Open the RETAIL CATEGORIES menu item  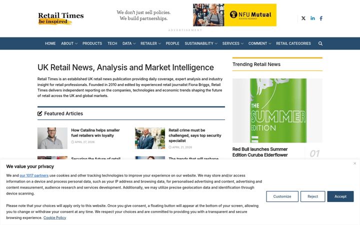[x=293, y=43]
